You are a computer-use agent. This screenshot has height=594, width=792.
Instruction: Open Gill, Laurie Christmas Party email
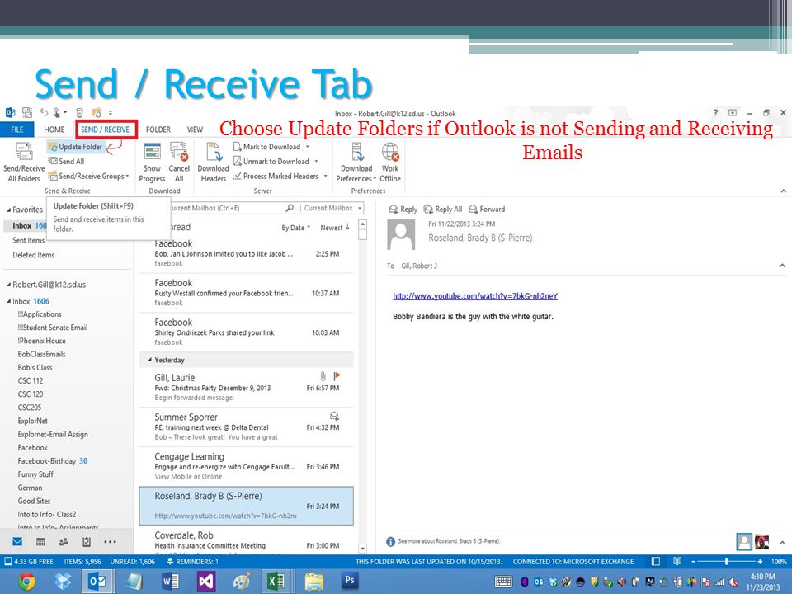(x=247, y=387)
